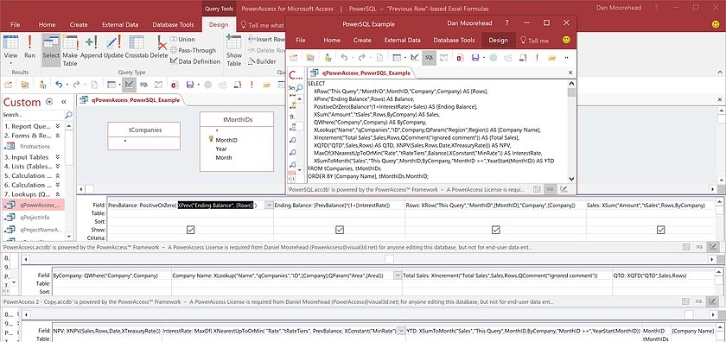Select the qProjectInfo query item
The width and height of the screenshot is (726, 342).
tap(34, 218)
